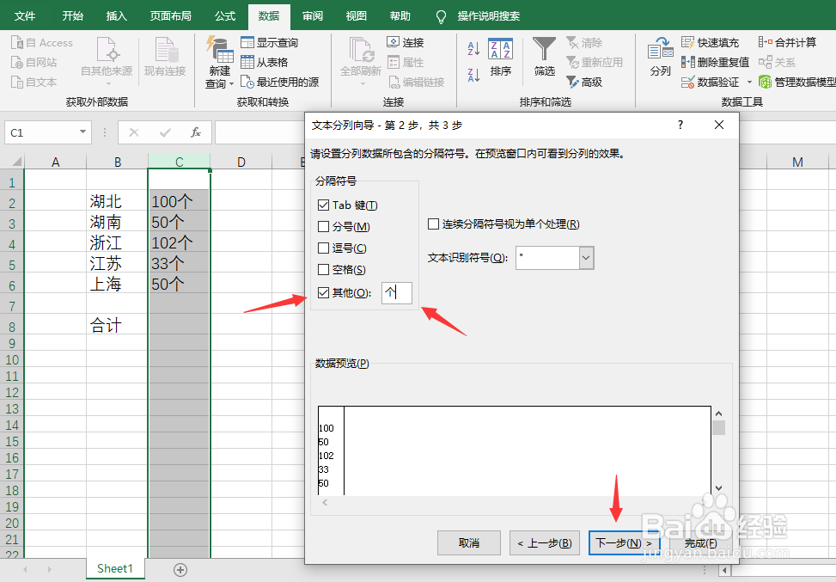Click Consolidate (合并计算)
The height and width of the screenshot is (582, 836).
(787, 43)
